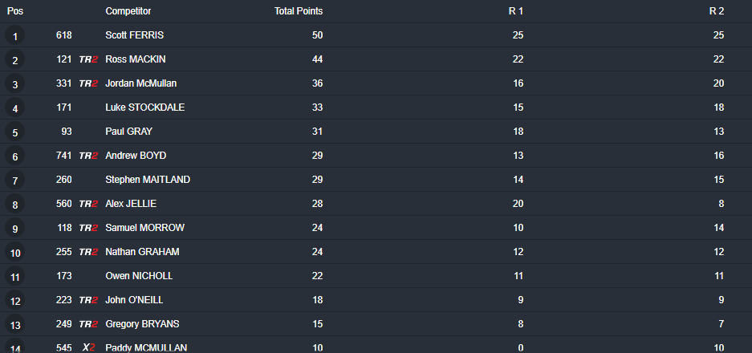752x353 pixels.
Task: Click the TR2 badge beside Samuel MORROW
Action: (88, 228)
